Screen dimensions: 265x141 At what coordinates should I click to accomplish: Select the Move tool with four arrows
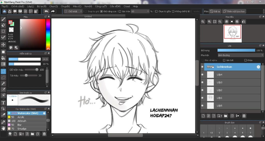pos(3,44)
